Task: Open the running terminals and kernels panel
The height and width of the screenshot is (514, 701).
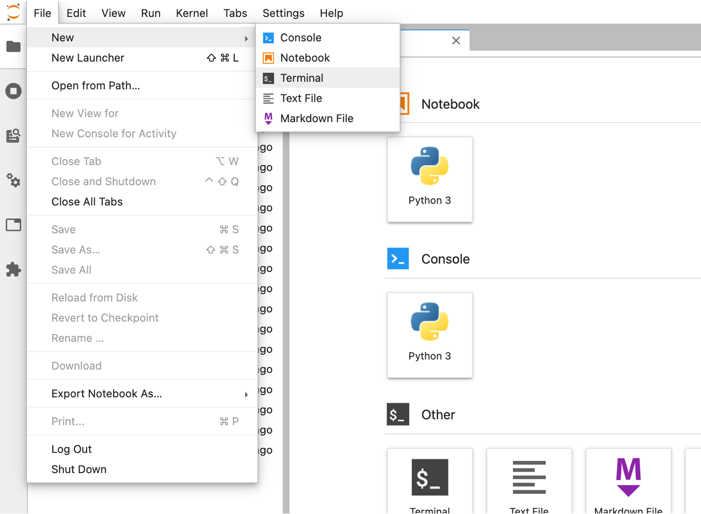Action: pos(13,91)
